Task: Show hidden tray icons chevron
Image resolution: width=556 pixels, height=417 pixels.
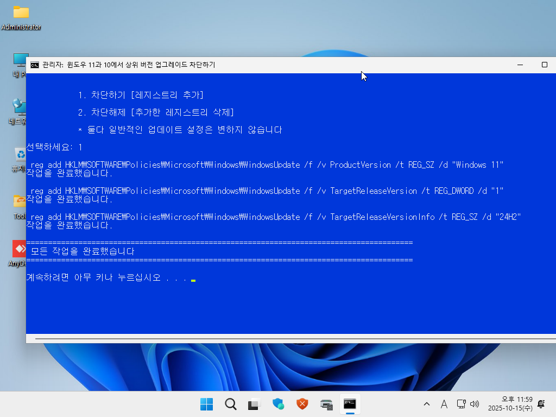Action: 427,404
